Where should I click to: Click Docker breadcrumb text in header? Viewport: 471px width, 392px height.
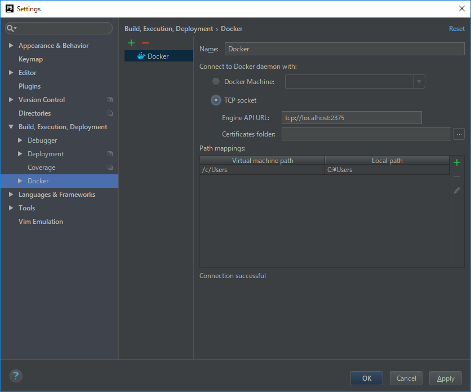point(232,29)
